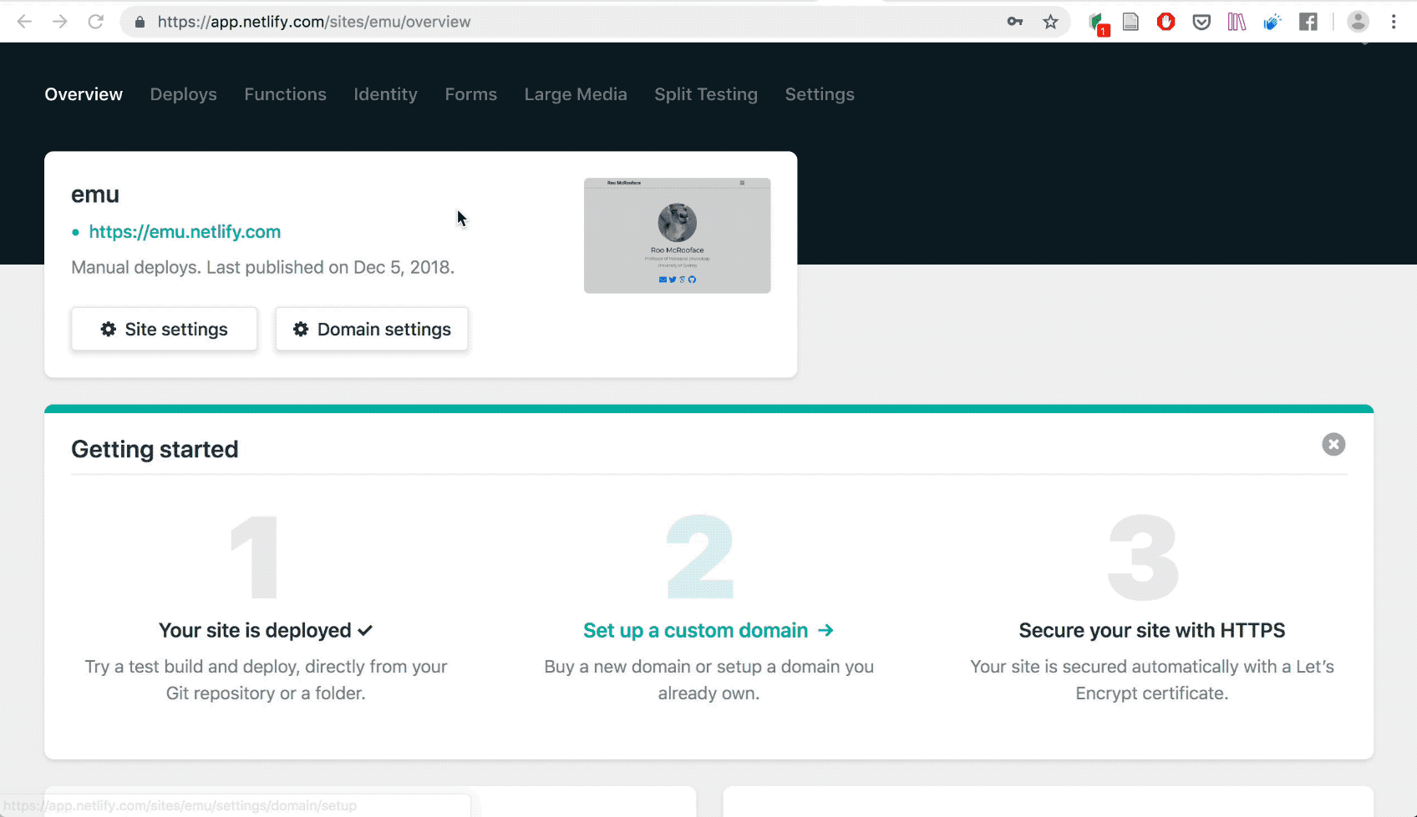Viewport: 1417px width, 817px height.
Task: View site security info via lock icon
Action: (x=140, y=22)
